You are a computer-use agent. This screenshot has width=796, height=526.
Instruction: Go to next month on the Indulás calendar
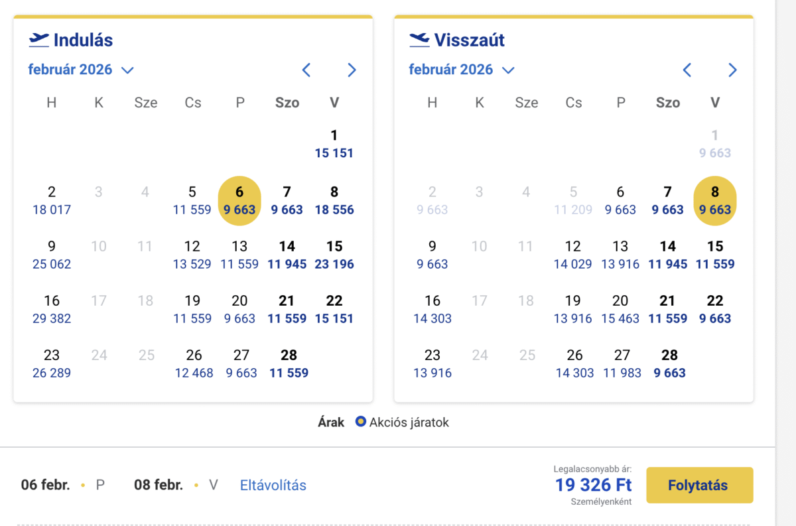coord(352,70)
